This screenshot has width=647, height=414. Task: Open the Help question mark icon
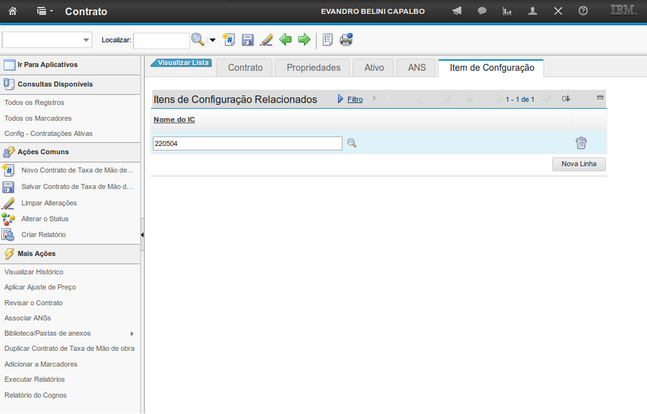click(x=583, y=11)
